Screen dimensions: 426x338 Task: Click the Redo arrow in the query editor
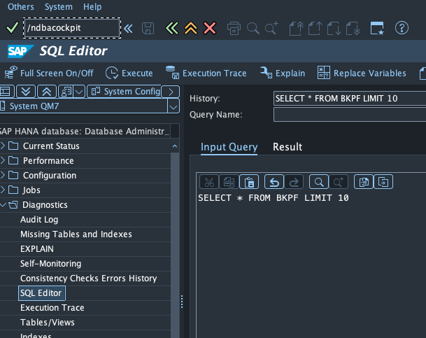coord(294,182)
